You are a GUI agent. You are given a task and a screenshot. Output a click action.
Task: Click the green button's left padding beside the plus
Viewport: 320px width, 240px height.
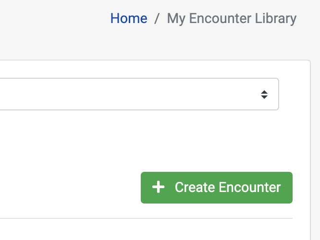point(147,188)
